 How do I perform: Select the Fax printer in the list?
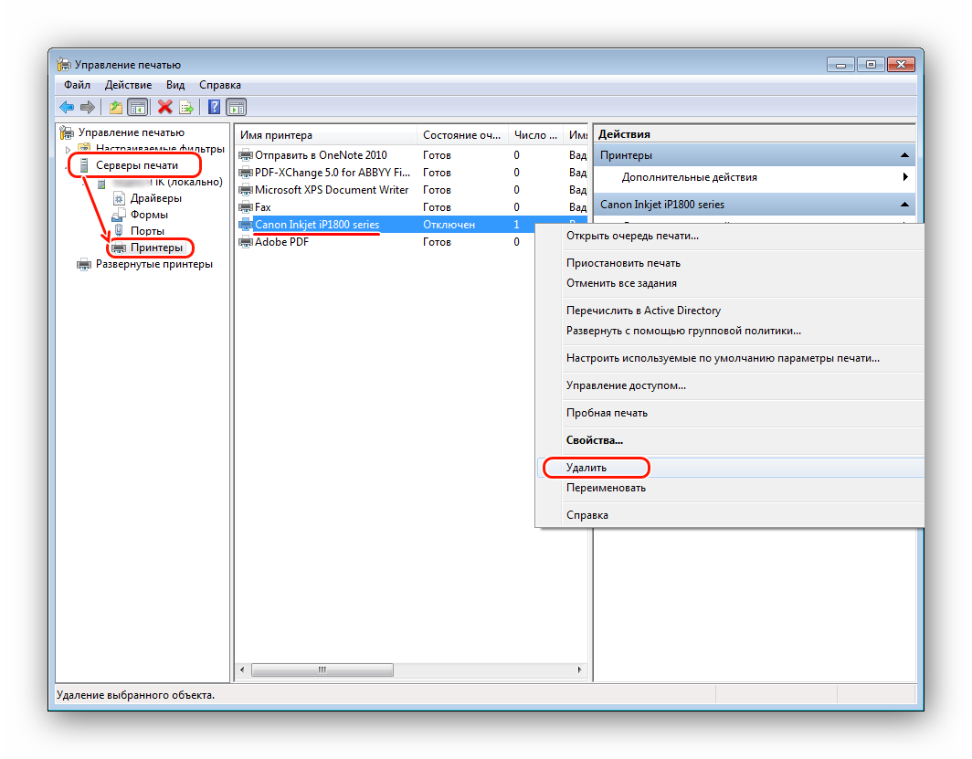pyautogui.click(x=262, y=207)
